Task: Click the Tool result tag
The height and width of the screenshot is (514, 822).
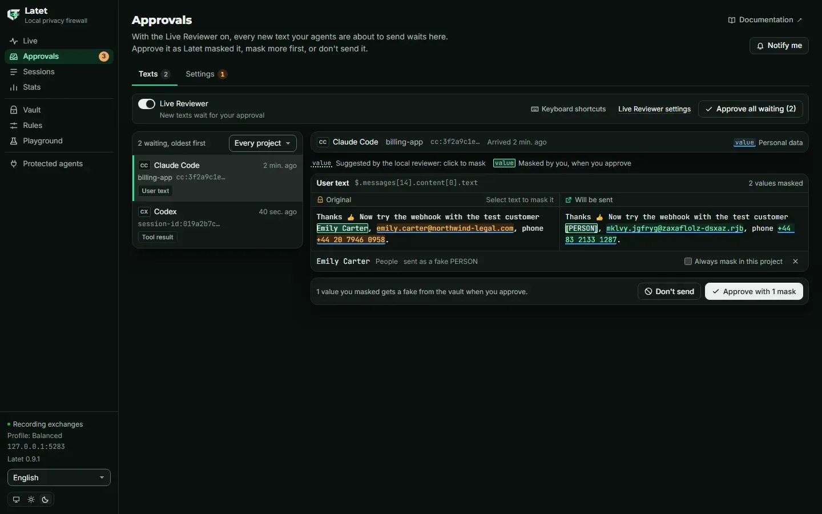Action: 158,238
